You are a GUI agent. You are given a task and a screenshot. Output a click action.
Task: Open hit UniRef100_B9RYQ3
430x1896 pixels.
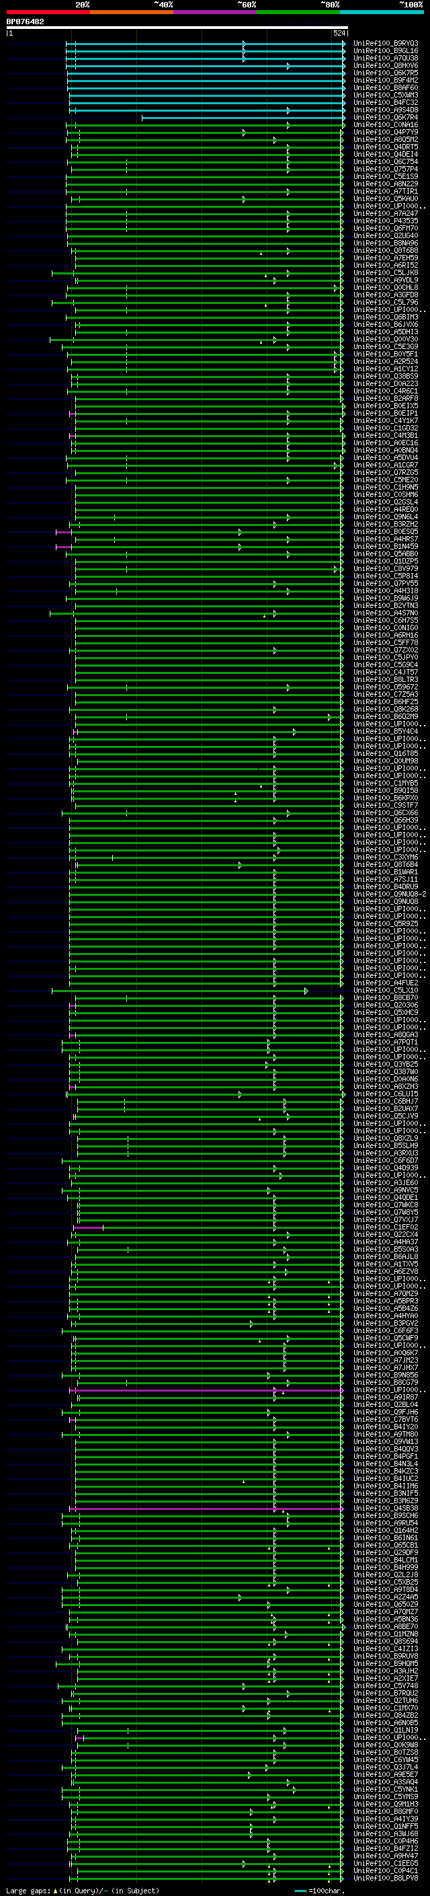coord(386,44)
